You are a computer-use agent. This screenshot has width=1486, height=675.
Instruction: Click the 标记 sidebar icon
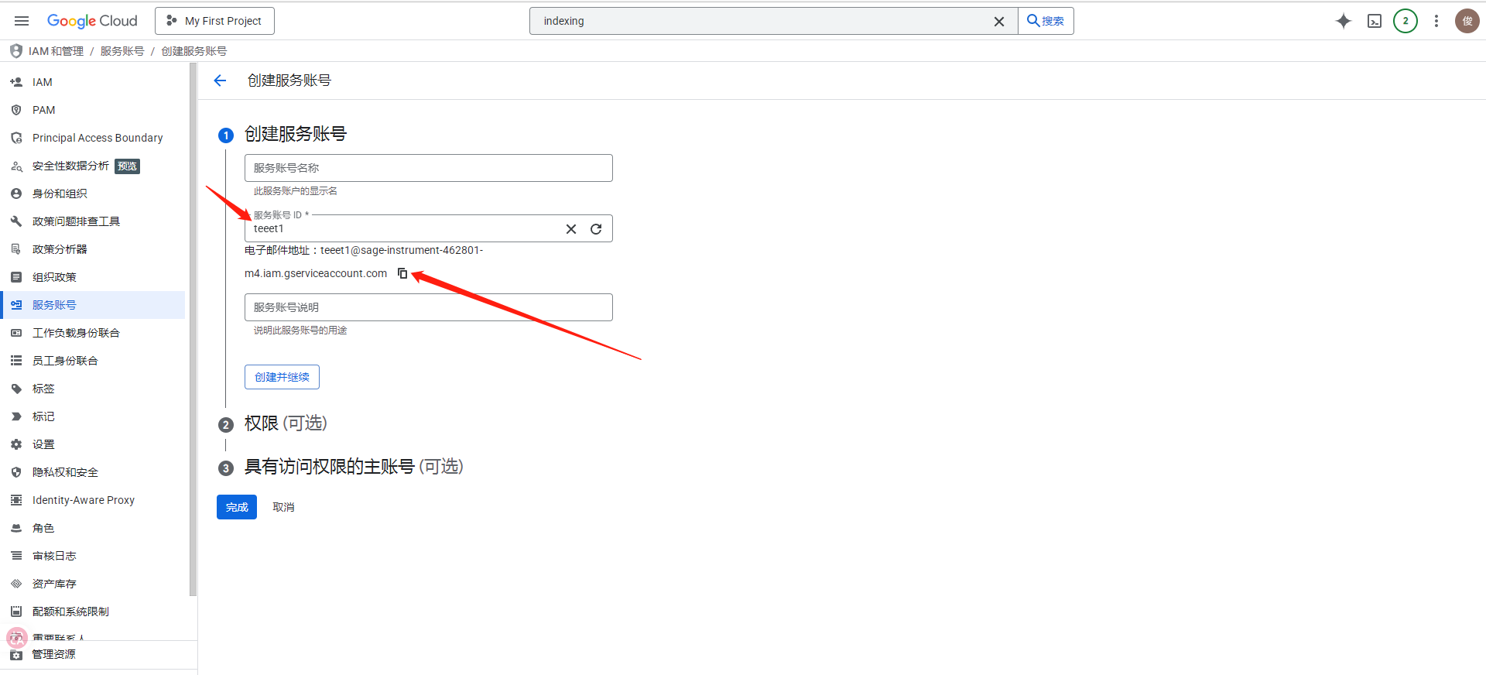[16, 416]
